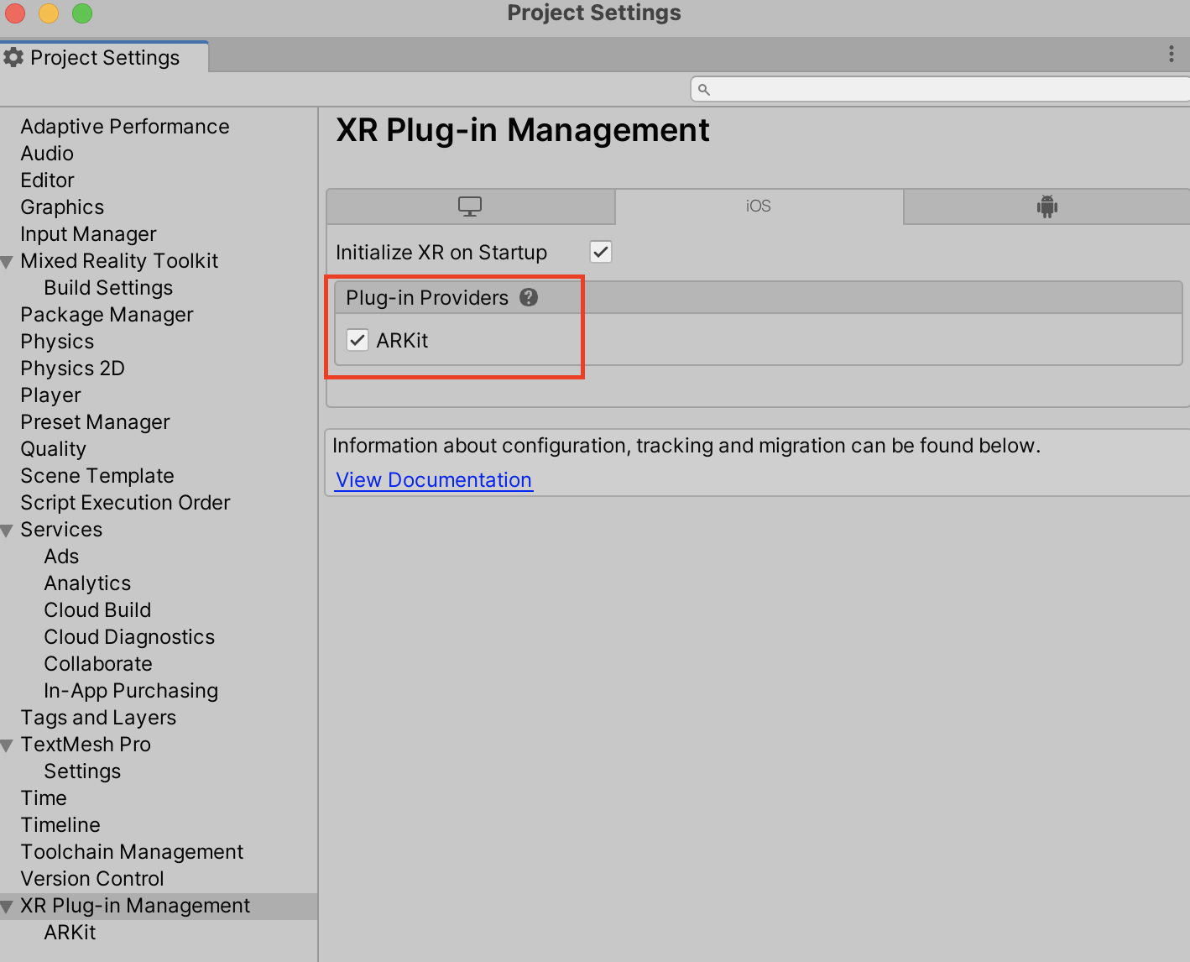Switch to the desktop platform tab icon
The height and width of the screenshot is (962, 1190).
(x=470, y=207)
